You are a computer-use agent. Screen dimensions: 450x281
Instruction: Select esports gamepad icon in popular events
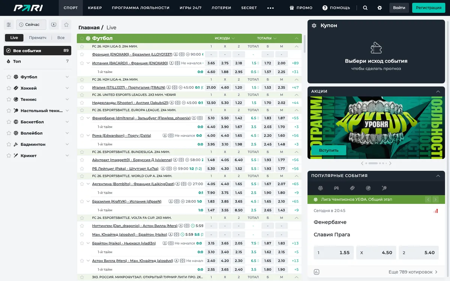point(336,188)
